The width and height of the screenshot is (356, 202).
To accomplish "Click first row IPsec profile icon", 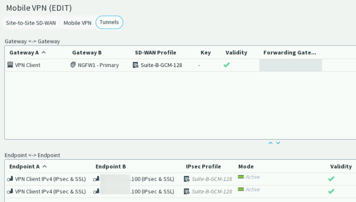I will pos(186,179).
